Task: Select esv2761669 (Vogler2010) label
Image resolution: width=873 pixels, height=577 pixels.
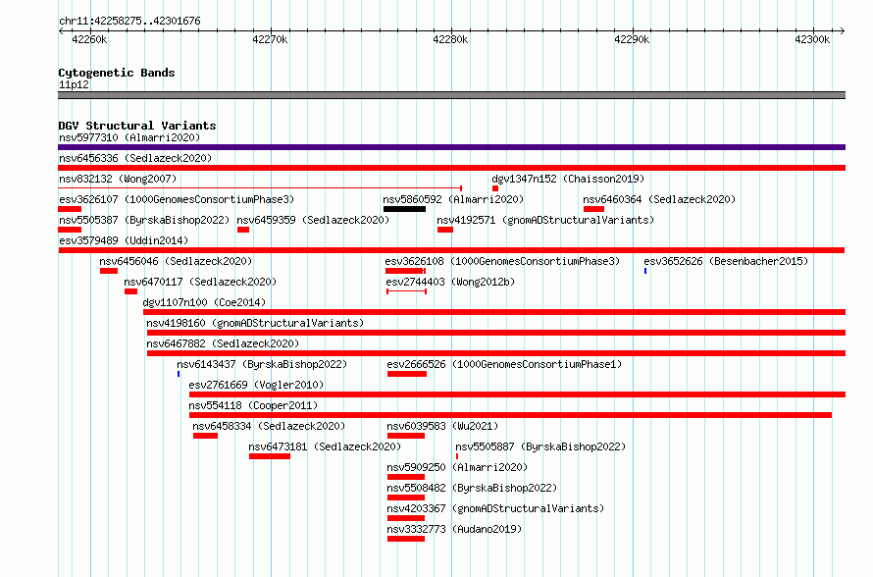Action: click(x=256, y=385)
